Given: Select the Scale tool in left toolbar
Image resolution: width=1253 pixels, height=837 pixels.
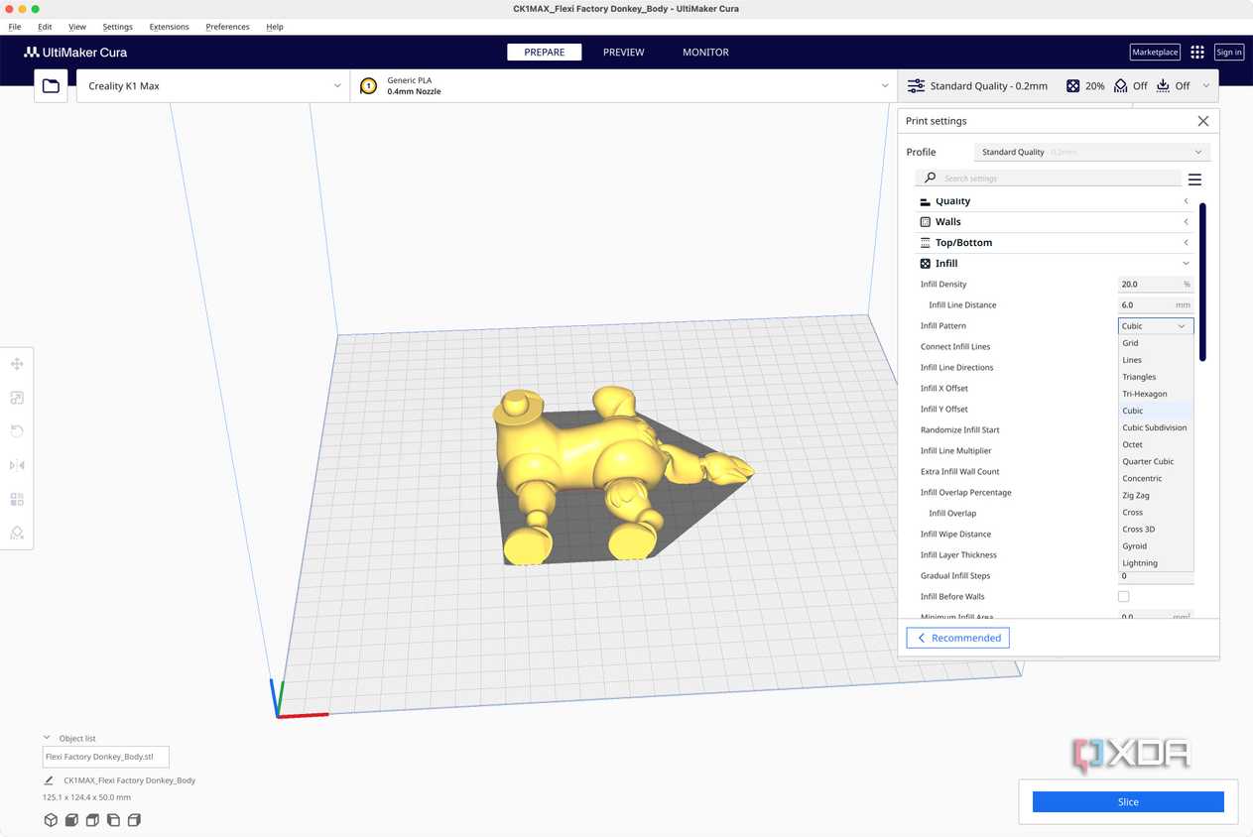Looking at the screenshot, I should click(17, 398).
